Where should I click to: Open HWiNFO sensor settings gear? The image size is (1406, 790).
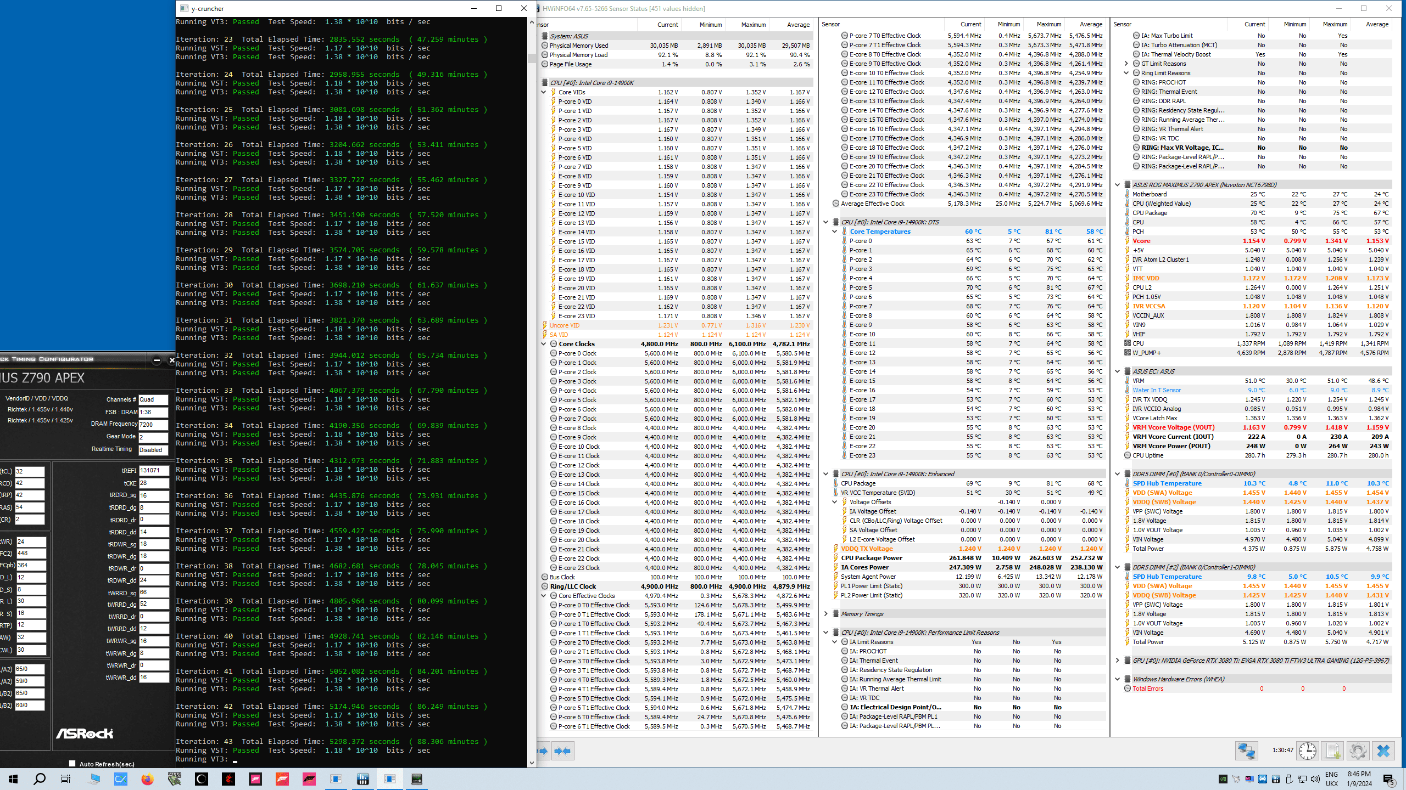[1358, 751]
